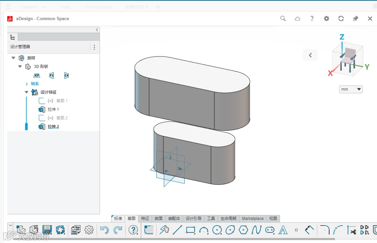Screen dimensions: 377x243
Task: Click the pin icon in the header
Action: (355, 19)
